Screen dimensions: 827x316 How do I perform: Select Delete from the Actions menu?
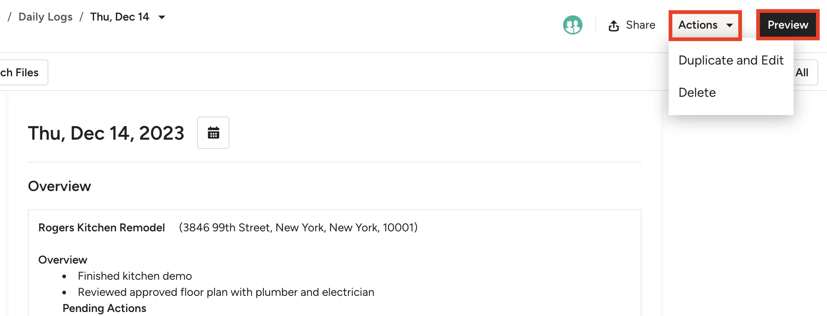click(697, 92)
